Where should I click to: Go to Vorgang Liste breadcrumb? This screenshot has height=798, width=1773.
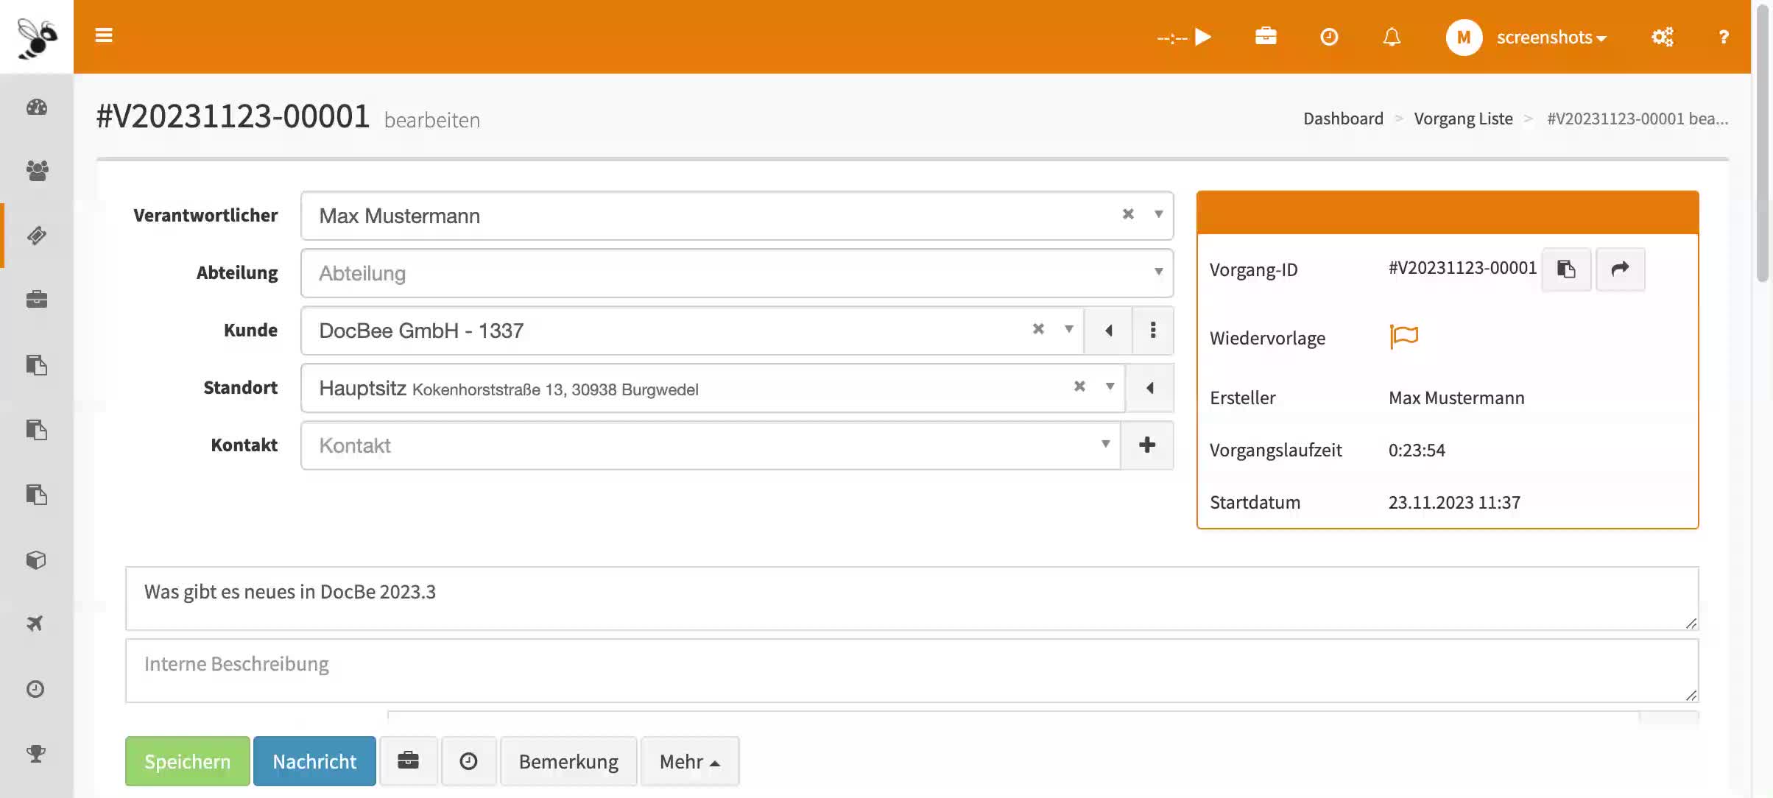pyautogui.click(x=1462, y=119)
